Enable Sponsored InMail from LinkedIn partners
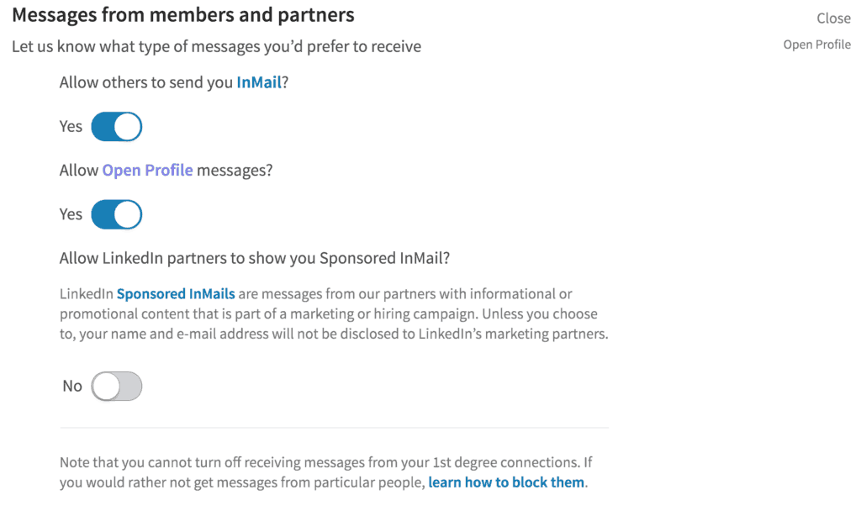Screen dimensions: 861x516 [x=116, y=386]
